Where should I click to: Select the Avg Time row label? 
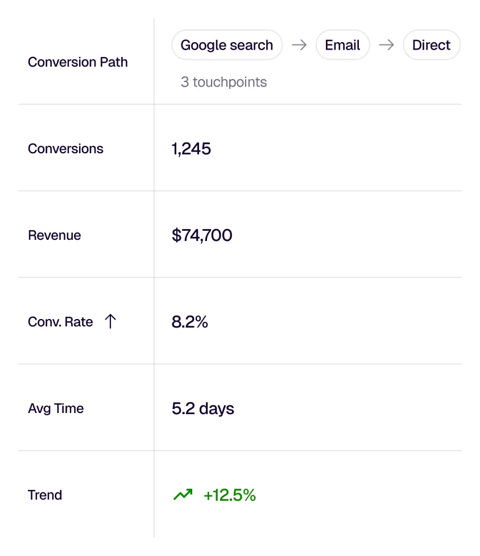coord(56,408)
